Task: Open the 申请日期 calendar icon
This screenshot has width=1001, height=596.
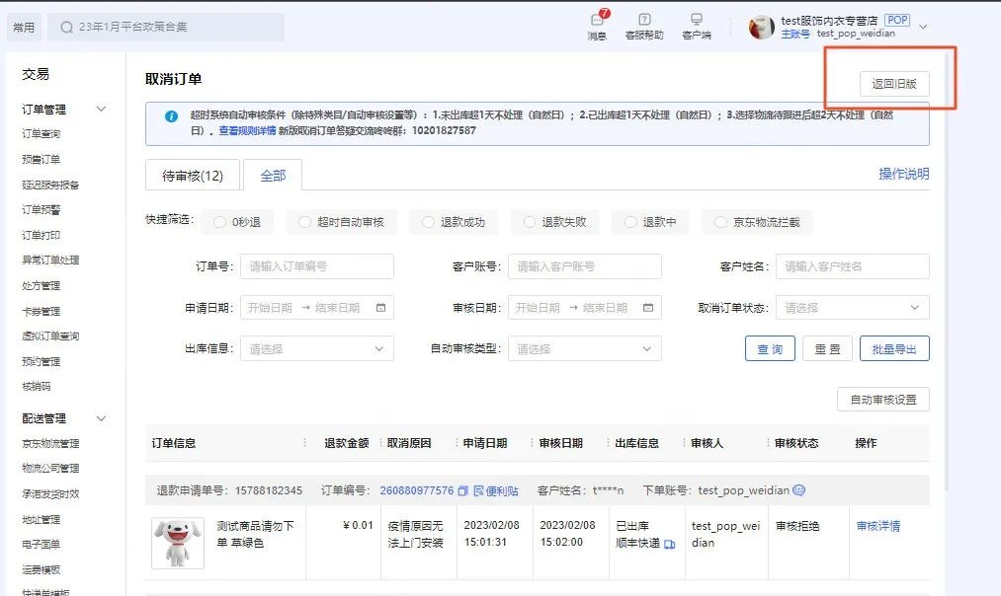Action: [x=379, y=308]
